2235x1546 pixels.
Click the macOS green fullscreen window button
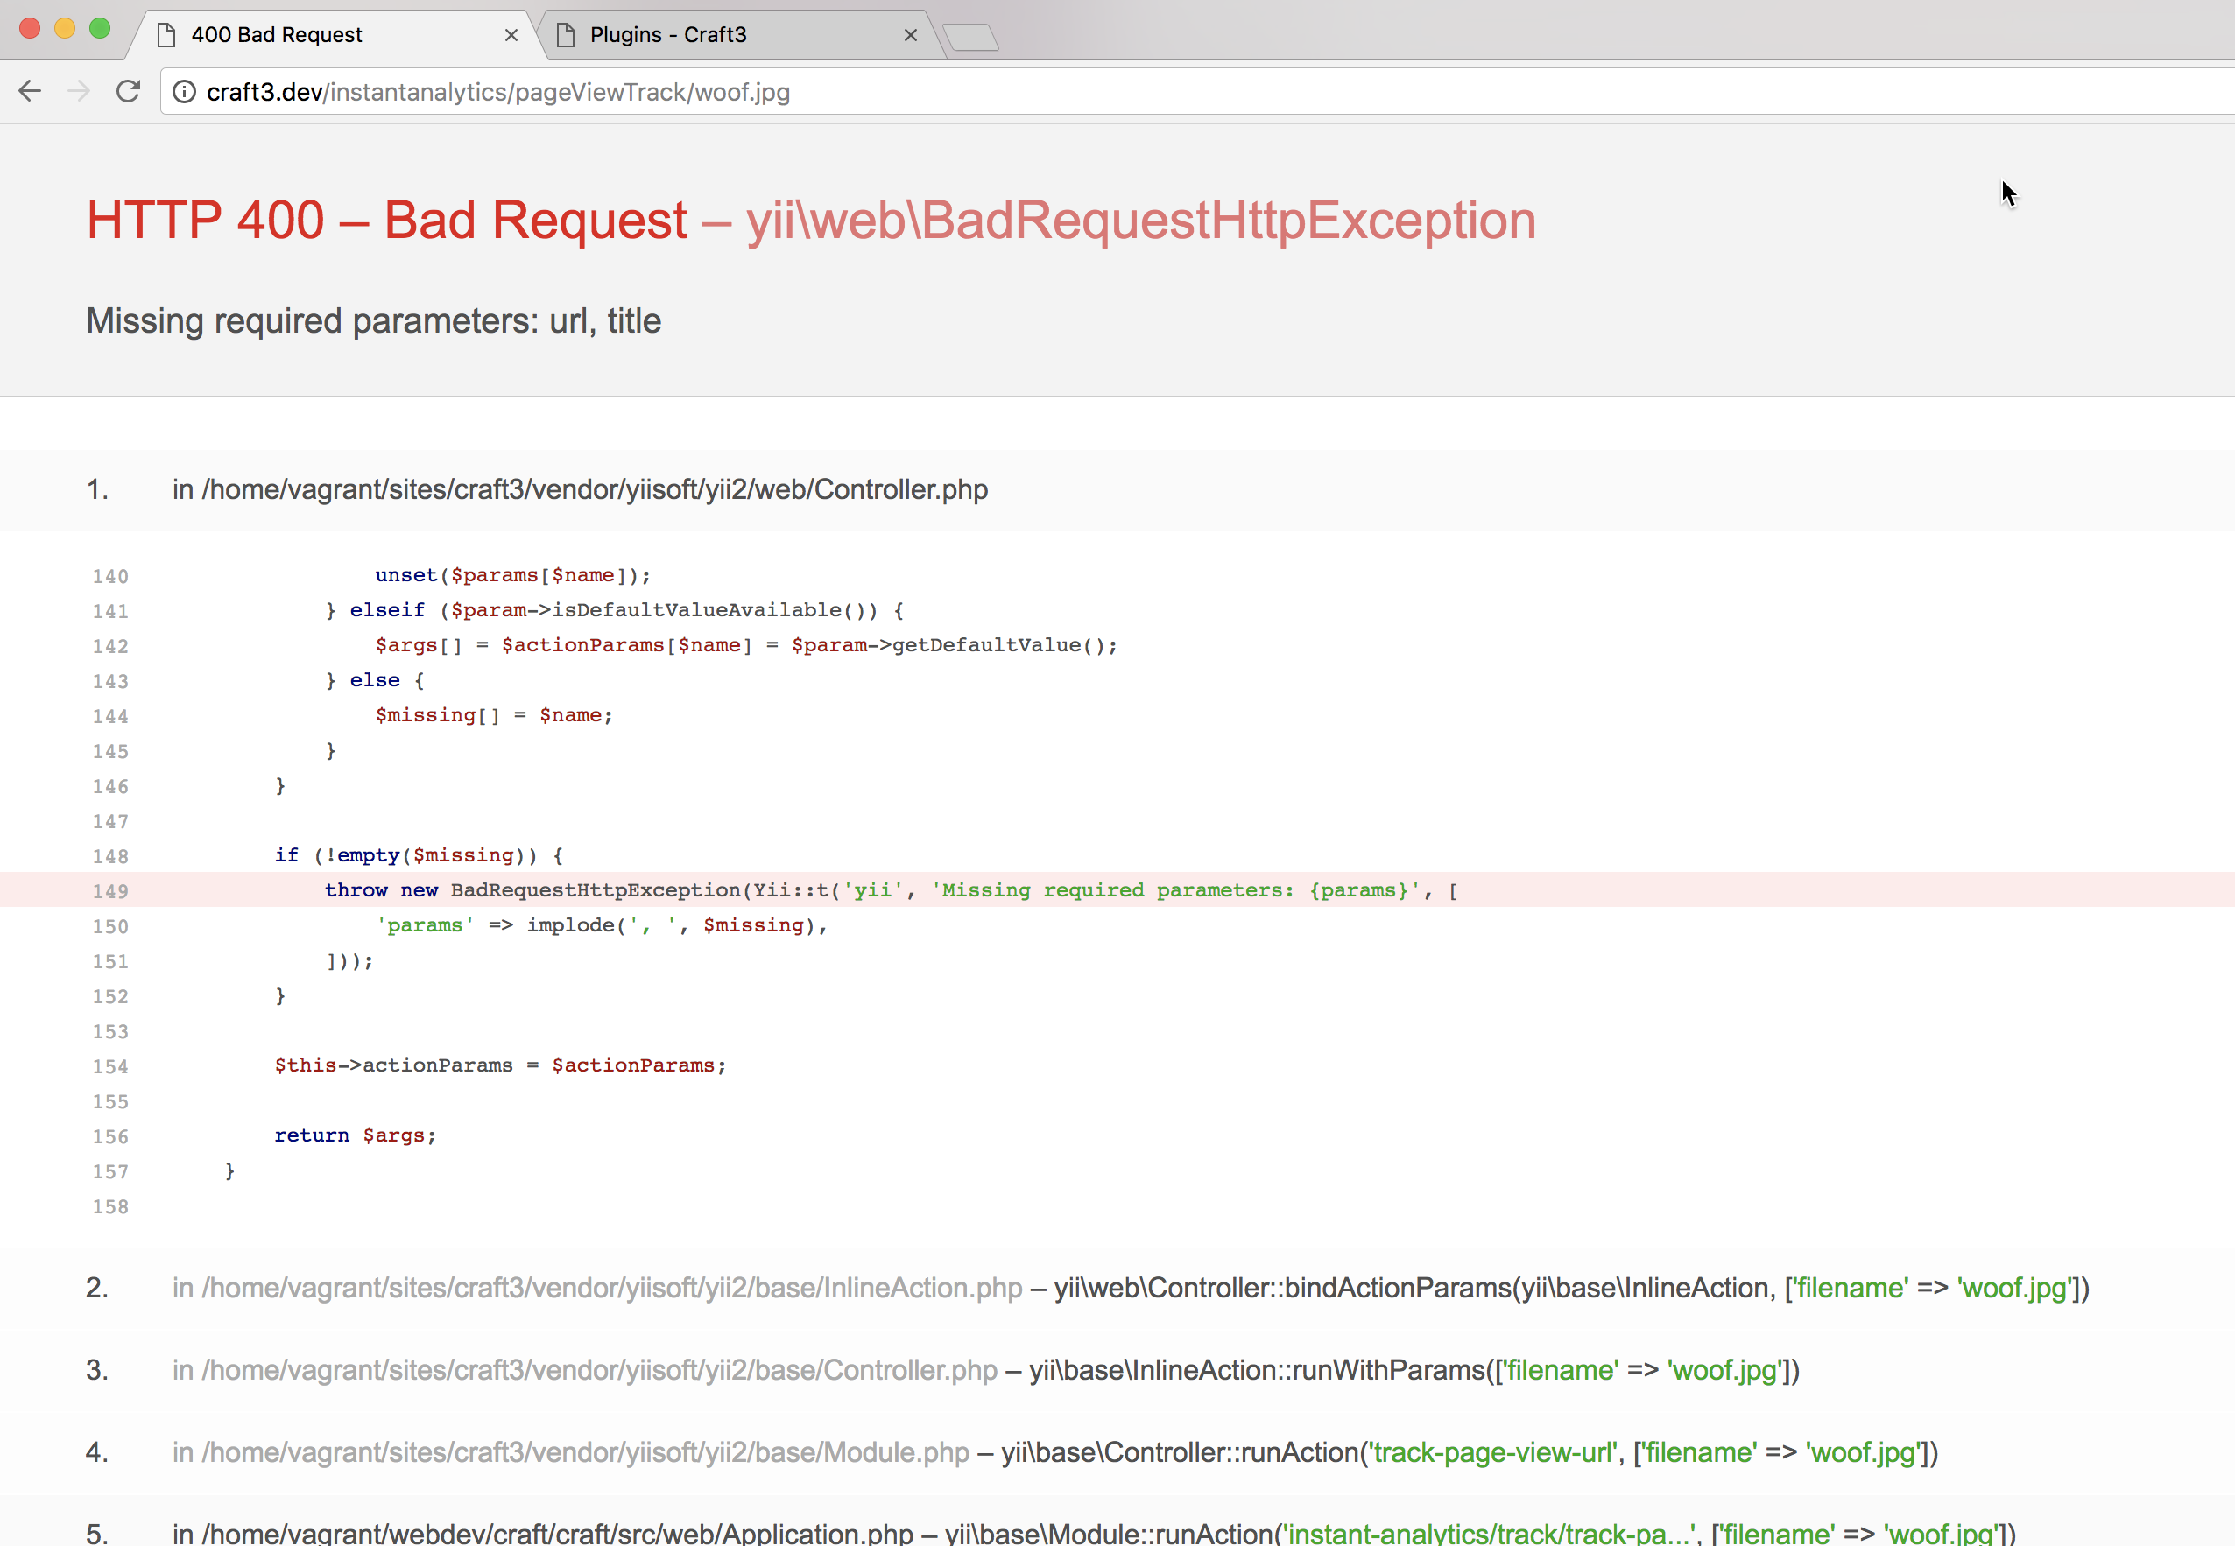[x=99, y=28]
